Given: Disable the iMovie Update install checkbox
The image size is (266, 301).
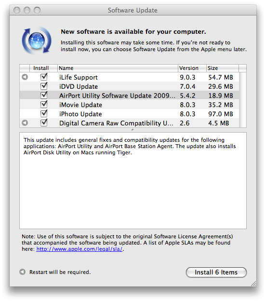Looking at the screenshot, I should pyautogui.click(x=44, y=104).
